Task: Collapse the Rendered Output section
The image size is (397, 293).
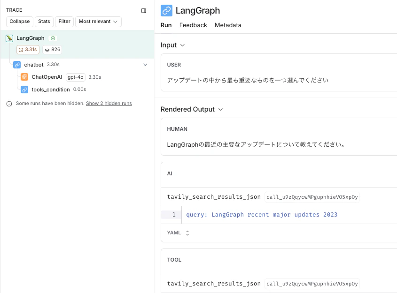Action: 220,109
